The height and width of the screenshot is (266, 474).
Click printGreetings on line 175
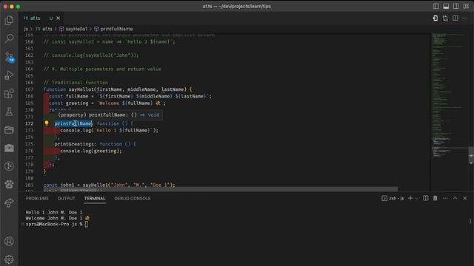[x=74, y=144]
